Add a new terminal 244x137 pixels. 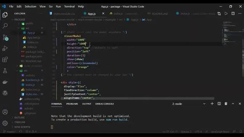click(212, 104)
